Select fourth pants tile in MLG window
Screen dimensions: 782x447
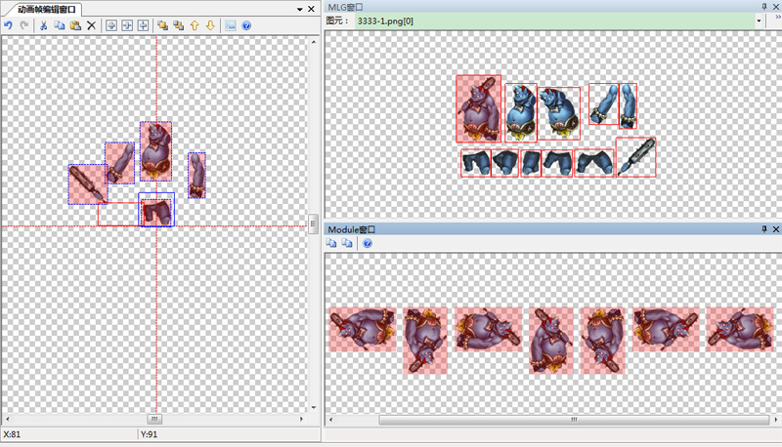(x=556, y=163)
